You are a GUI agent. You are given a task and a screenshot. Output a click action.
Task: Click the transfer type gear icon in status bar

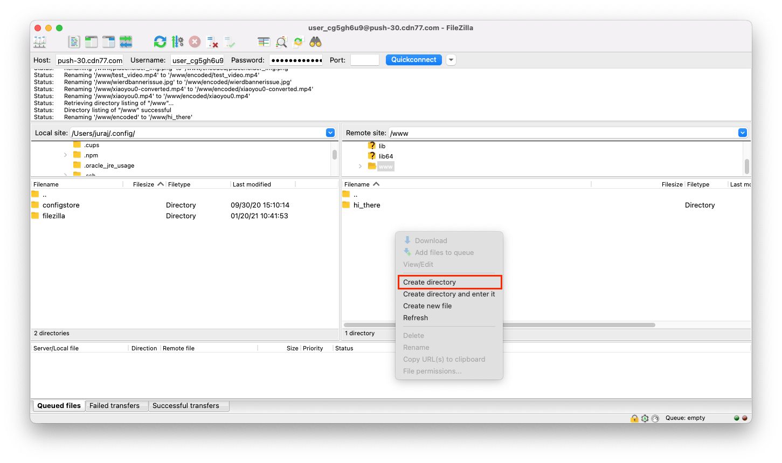point(645,418)
